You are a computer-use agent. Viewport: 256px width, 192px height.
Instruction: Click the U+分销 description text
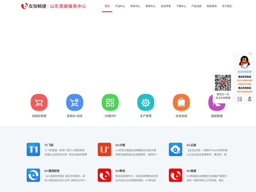pyautogui.click(x=137, y=152)
